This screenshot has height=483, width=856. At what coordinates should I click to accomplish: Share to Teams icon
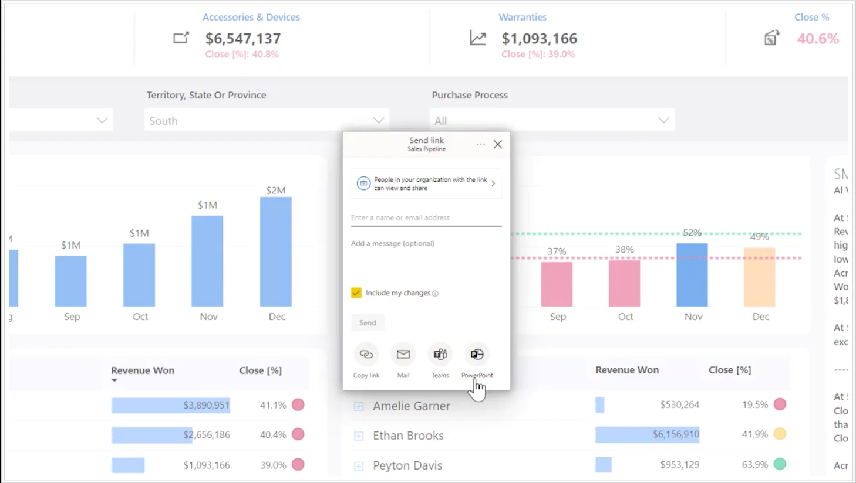pyautogui.click(x=440, y=354)
